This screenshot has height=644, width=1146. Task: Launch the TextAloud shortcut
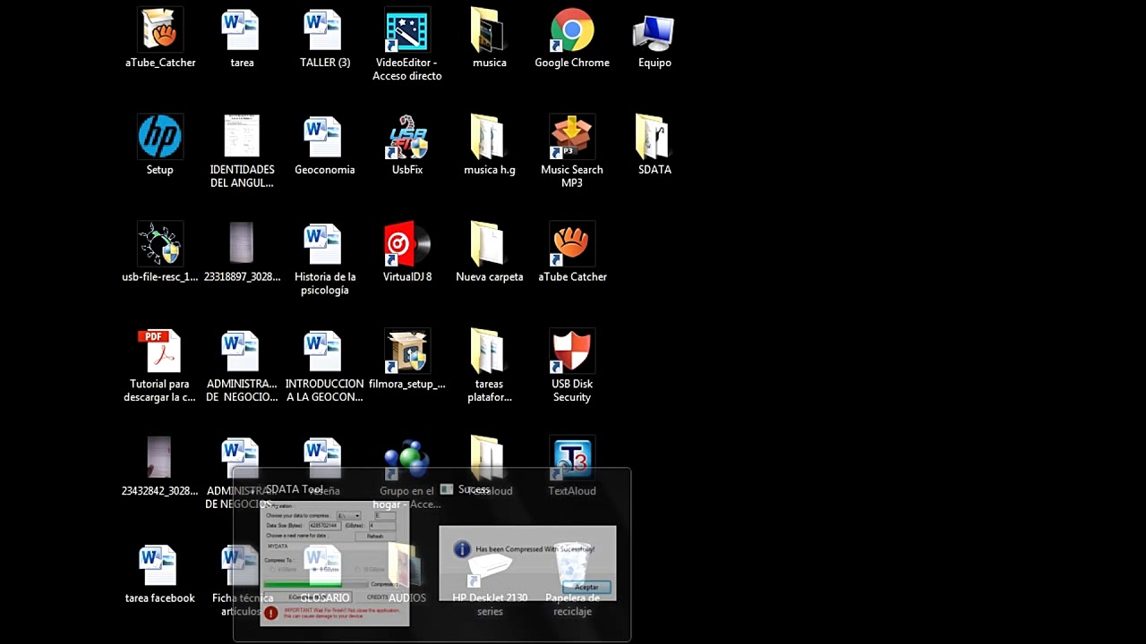(572, 465)
